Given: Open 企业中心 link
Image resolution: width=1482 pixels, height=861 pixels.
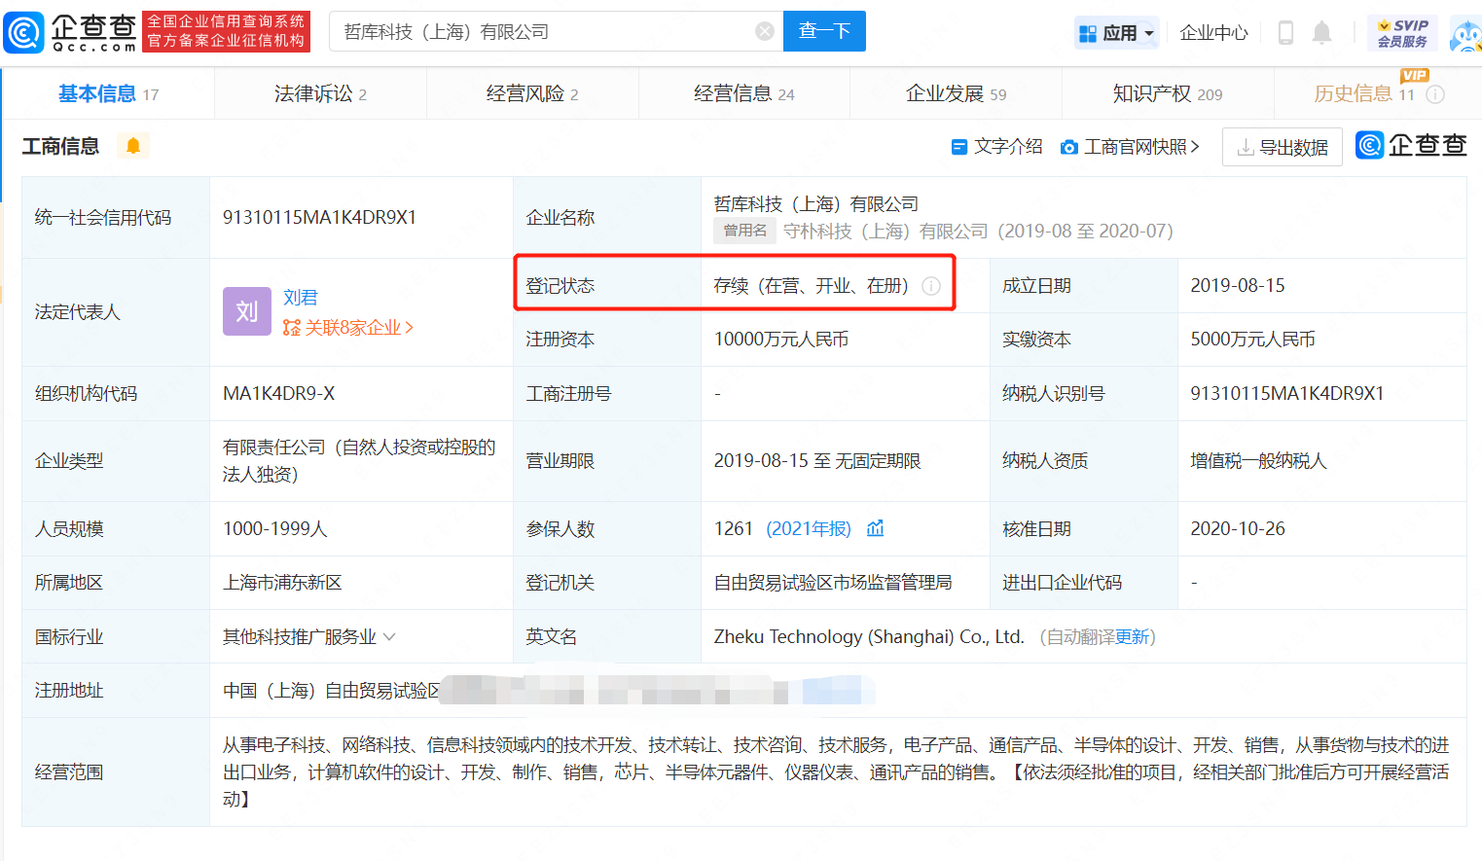Looking at the screenshot, I should 1213,33.
